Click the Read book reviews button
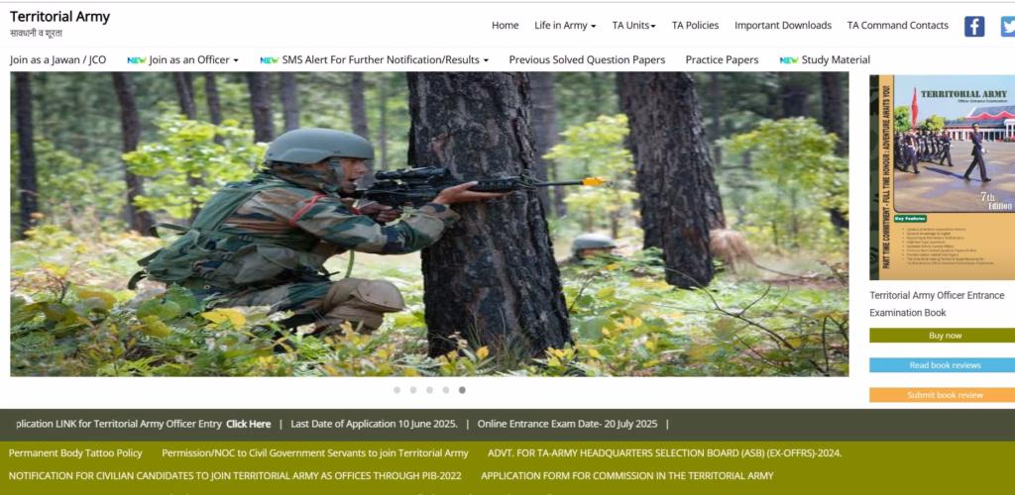 [942, 365]
